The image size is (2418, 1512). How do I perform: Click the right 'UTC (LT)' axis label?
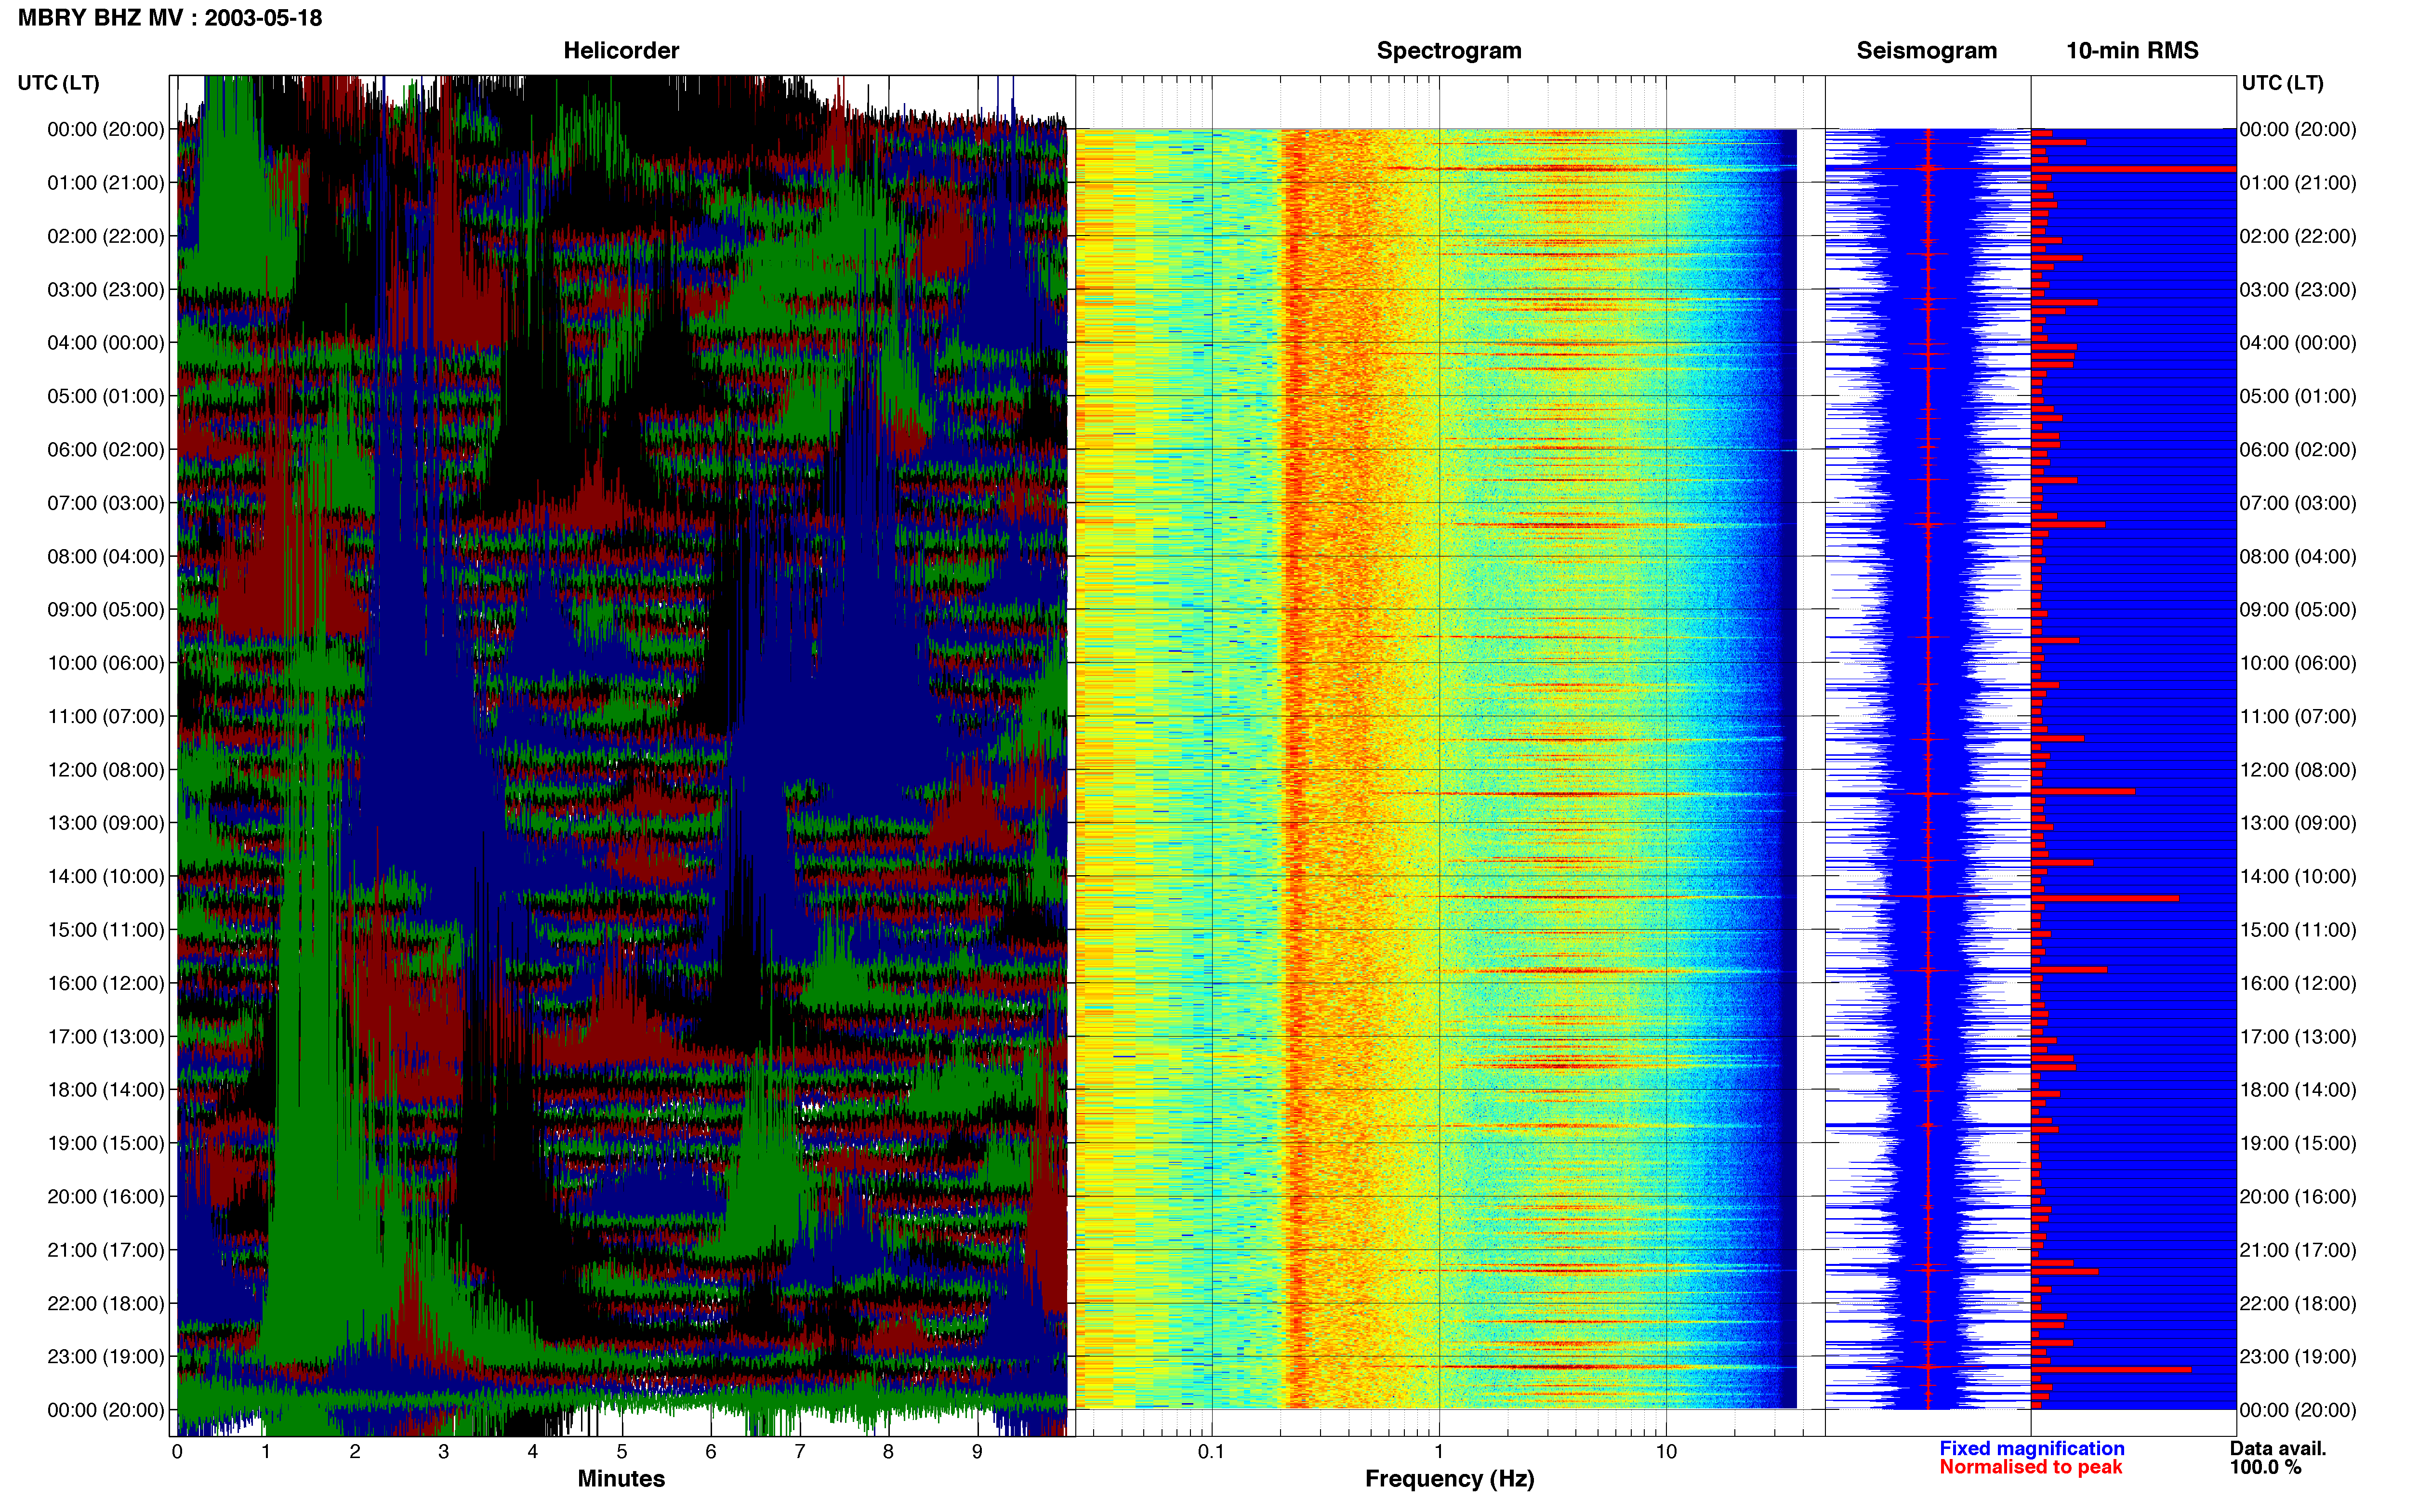2282,83
